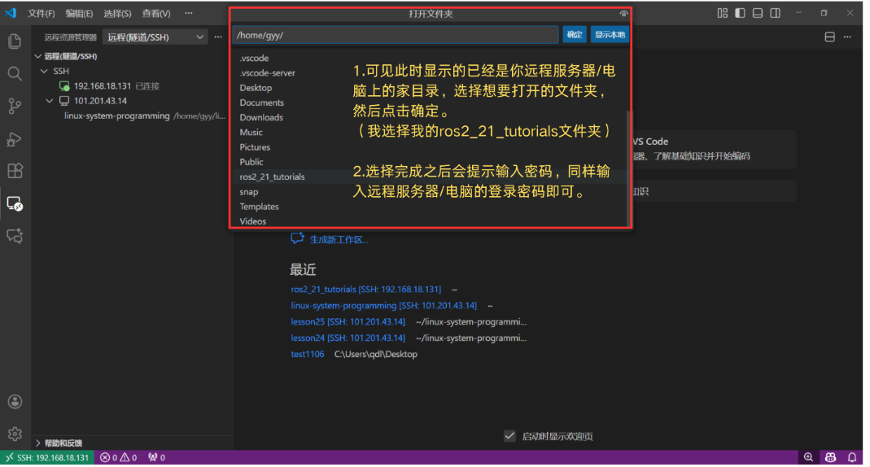This screenshot has width=870, height=467.
Task: Collapse the 101.201.43.14 host node
Action: [x=50, y=101]
